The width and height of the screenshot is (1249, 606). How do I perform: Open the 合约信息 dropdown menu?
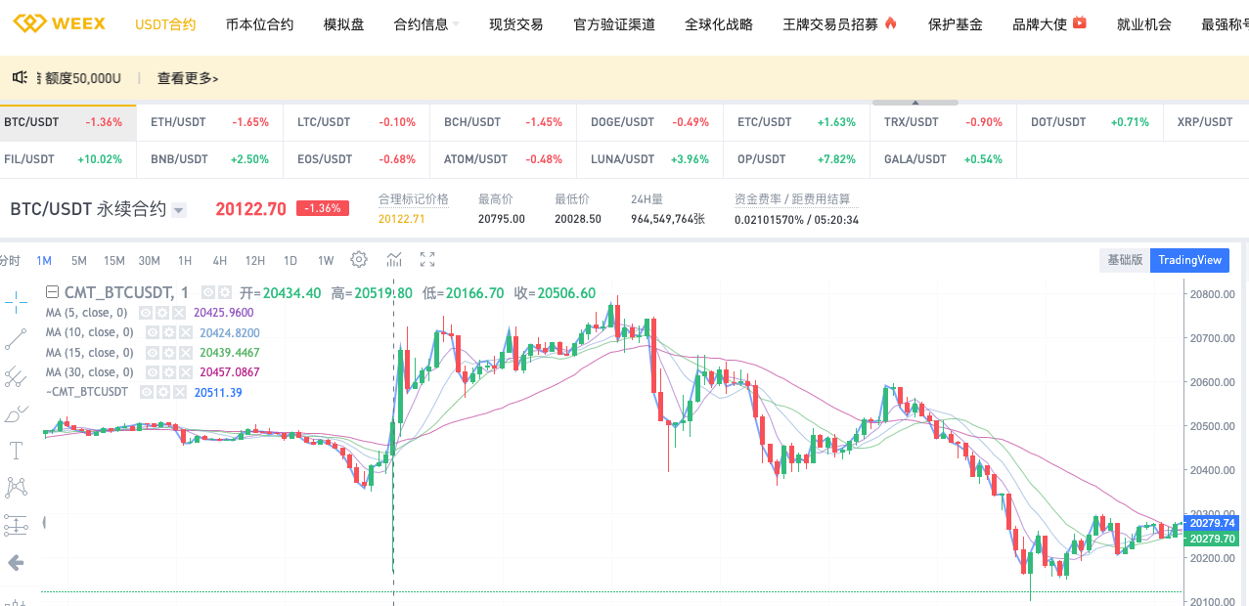coord(423,24)
